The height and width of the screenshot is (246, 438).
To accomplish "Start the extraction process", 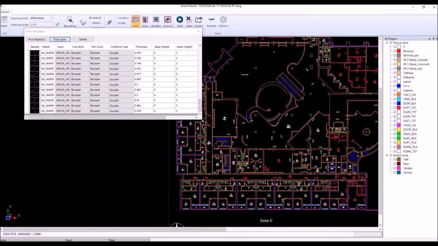I will (x=180, y=22).
